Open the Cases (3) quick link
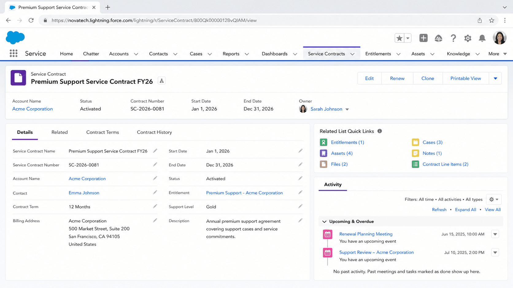This screenshot has height=288, width=513. (x=433, y=142)
